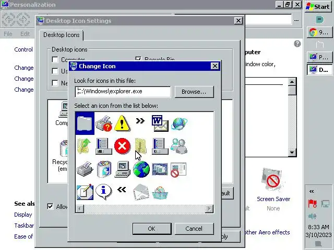This screenshot has width=334, height=250.
Task: Select first checklist window icon beside red X
Action: coord(104,146)
